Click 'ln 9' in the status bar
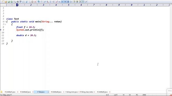Screen dimensions: 172x96 tap(107, 95)
